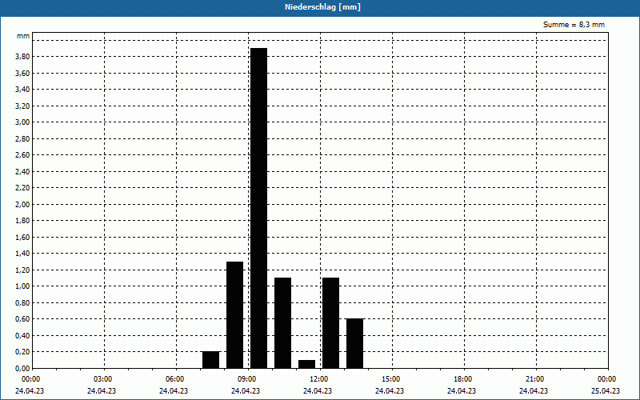The height and width of the screenshot is (400, 640).
Task: Select the 1,30 mm bar before 09:00
Action: pos(234,314)
